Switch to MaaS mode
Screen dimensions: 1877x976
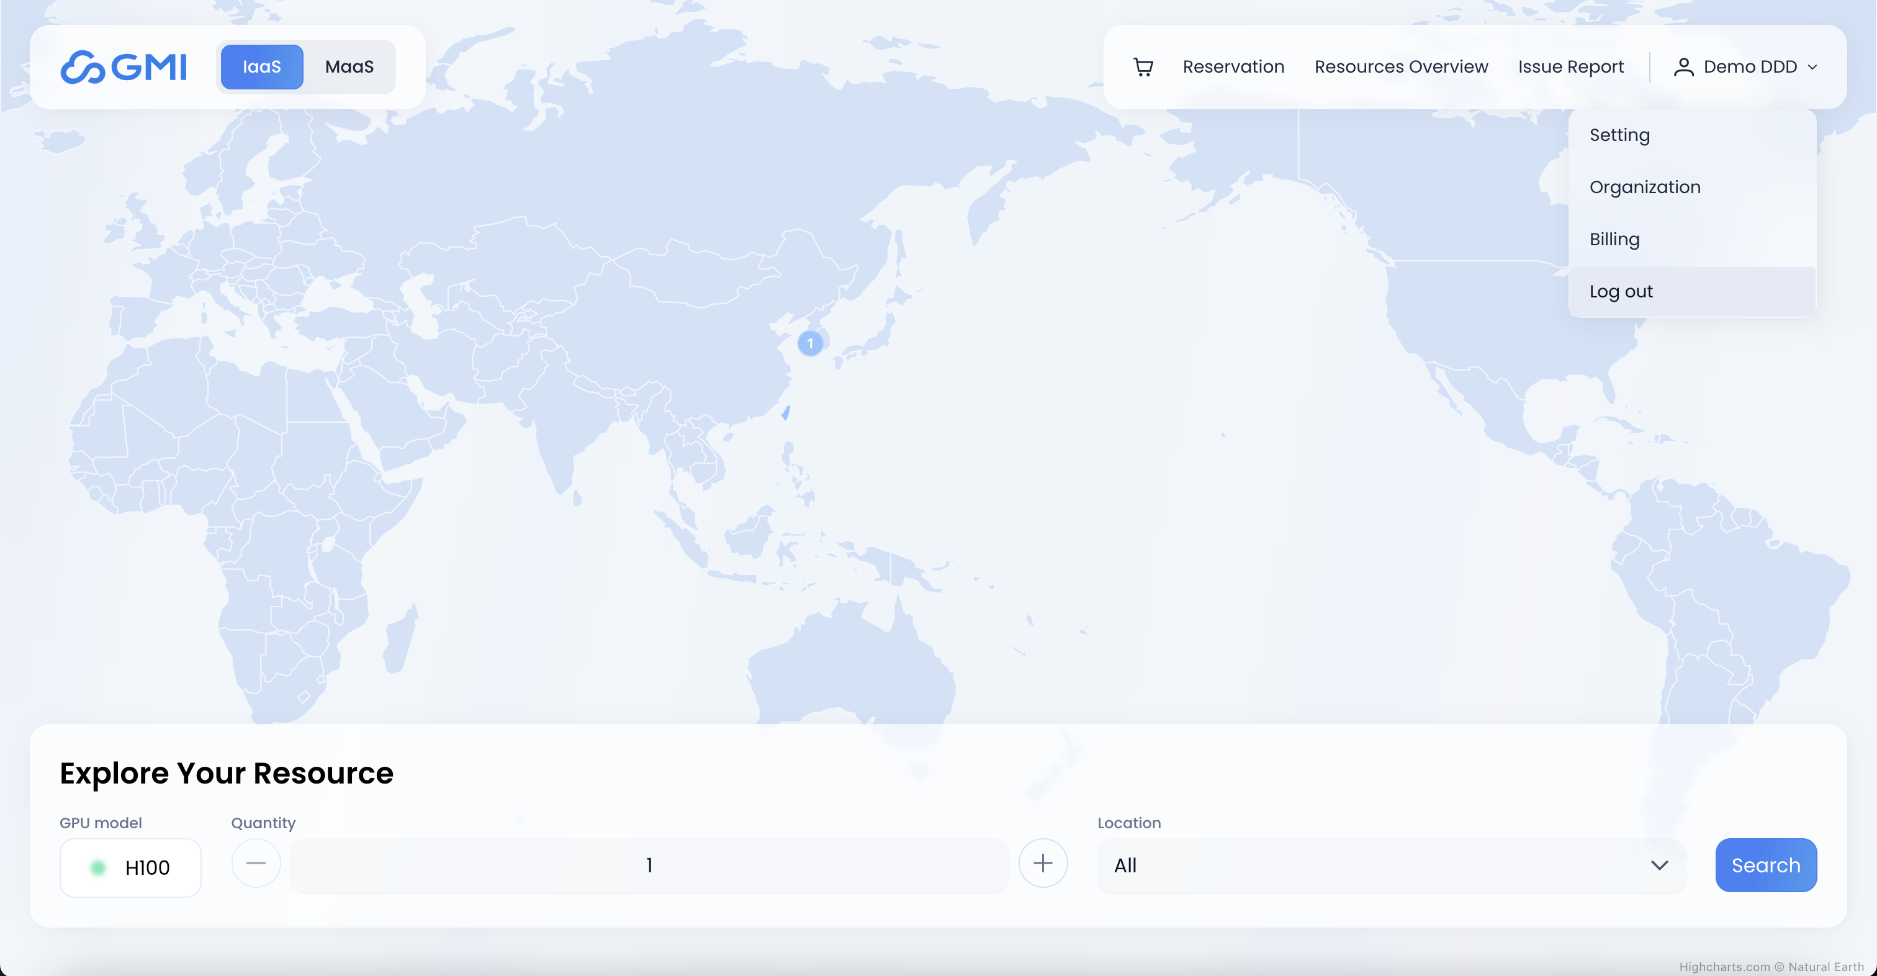tap(349, 67)
